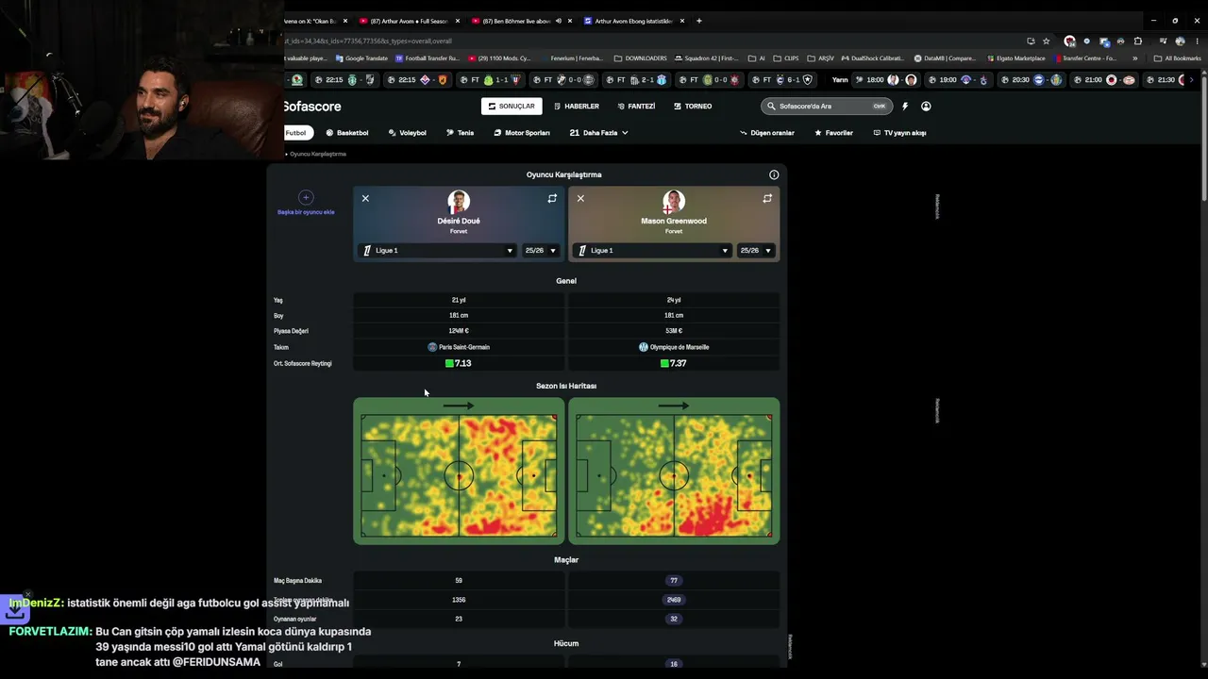Open the FT 2 - 1 match in the ticker
Screen dimensions: 1208x679
pyautogui.click(x=637, y=80)
